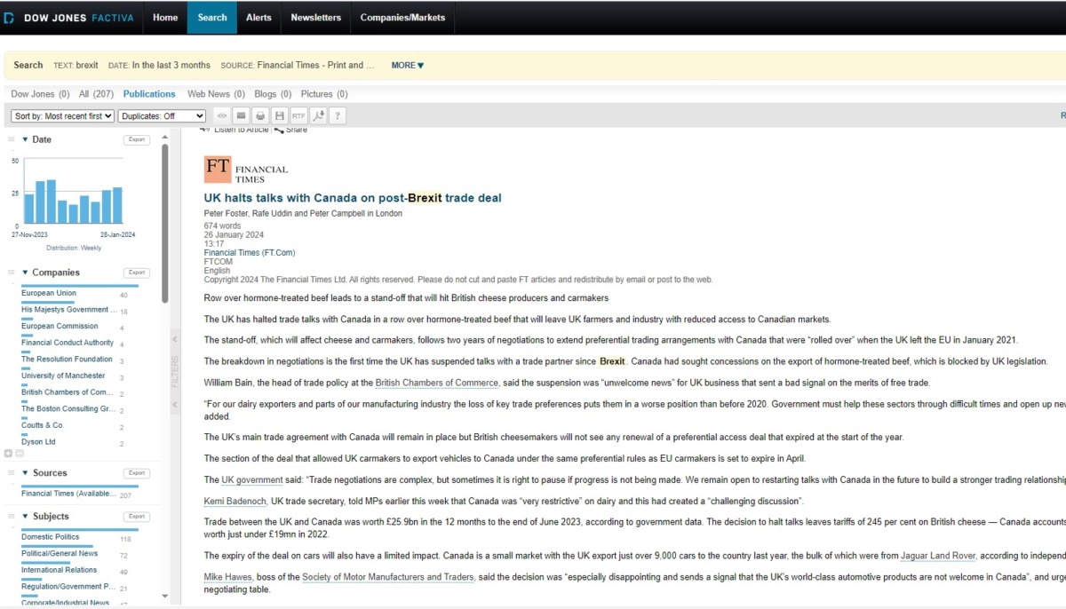
Task: Change the Duplicates setting
Action: click(x=161, y=115)
